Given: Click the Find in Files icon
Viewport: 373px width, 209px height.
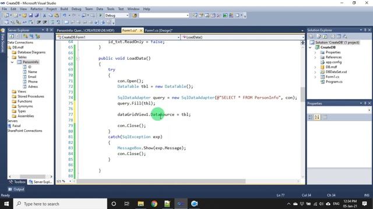Looking at the screenshot, I should 135,16.
